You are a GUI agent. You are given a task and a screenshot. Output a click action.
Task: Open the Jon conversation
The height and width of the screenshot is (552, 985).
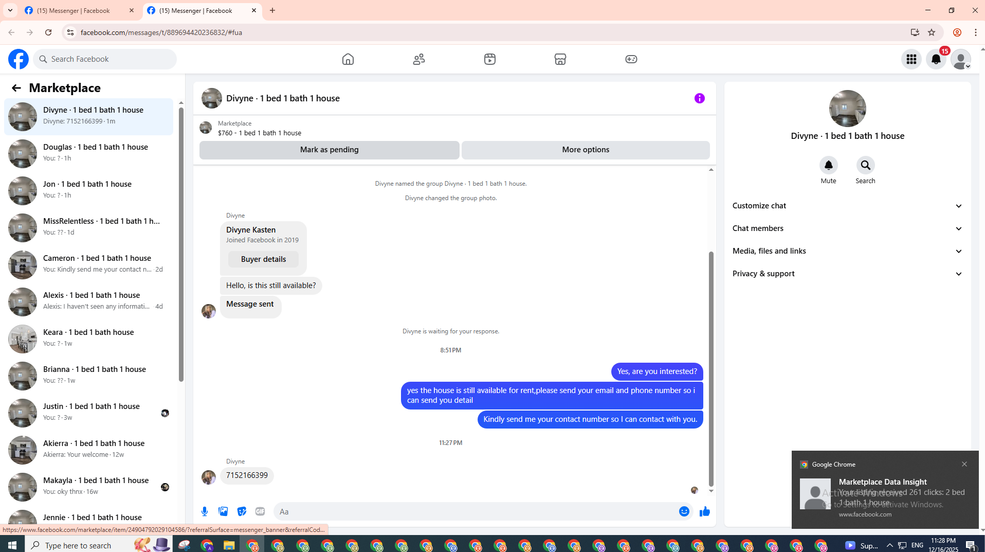click(x=88, y=190)
